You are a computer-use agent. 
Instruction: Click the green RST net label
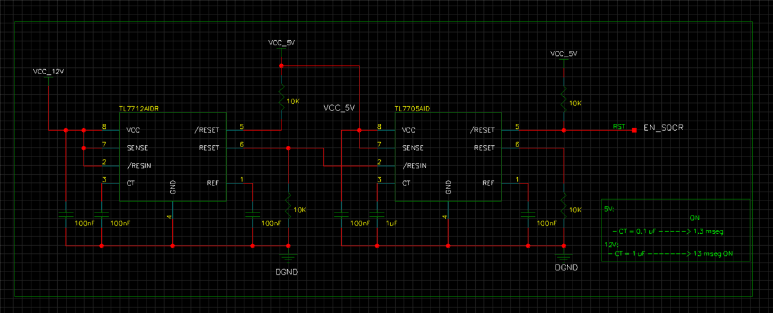pyautogui.click(x=619, y=126)
